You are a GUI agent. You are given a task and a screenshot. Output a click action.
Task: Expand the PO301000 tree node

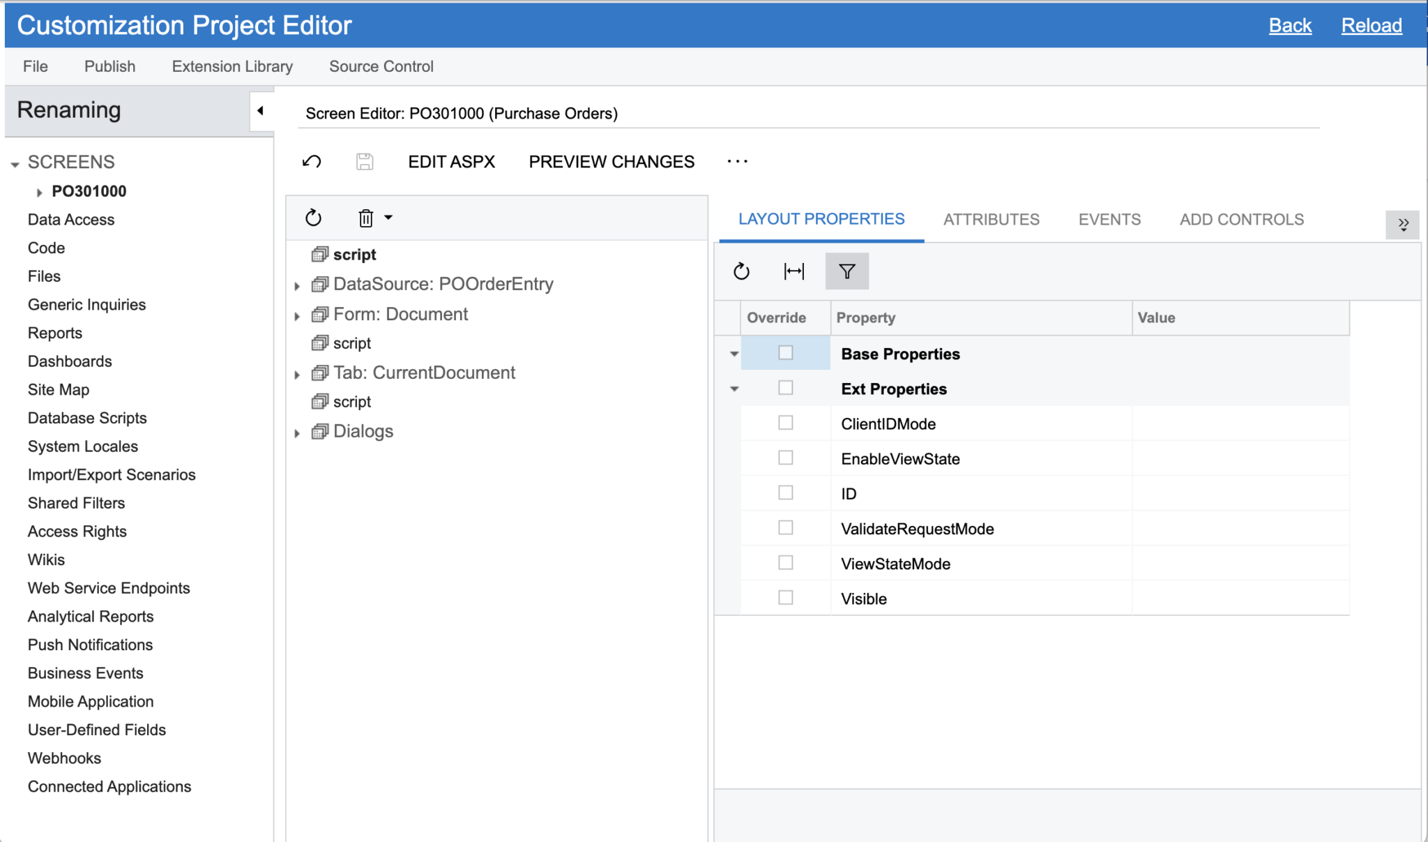point(38,191)
